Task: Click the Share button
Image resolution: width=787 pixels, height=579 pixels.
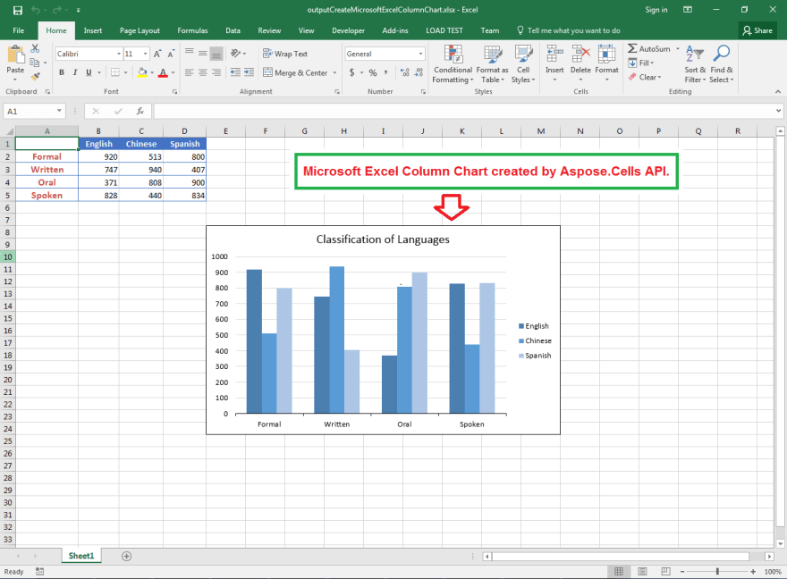Action: pos(757,30)
